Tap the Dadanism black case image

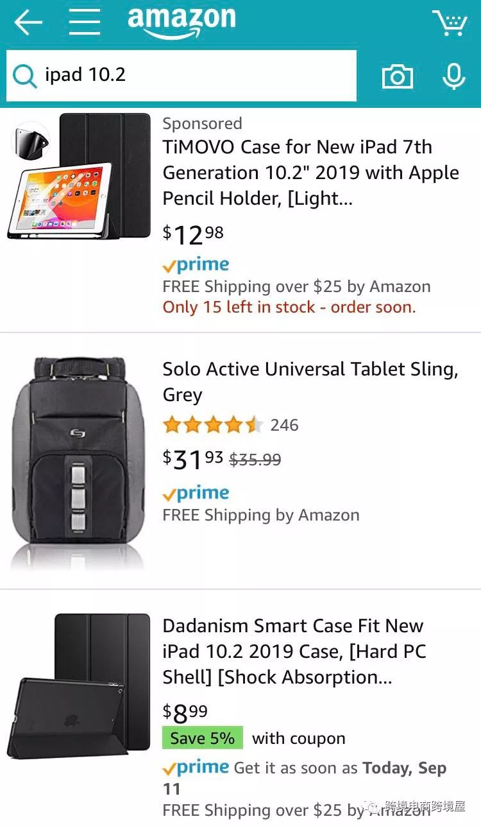(79, 686)
